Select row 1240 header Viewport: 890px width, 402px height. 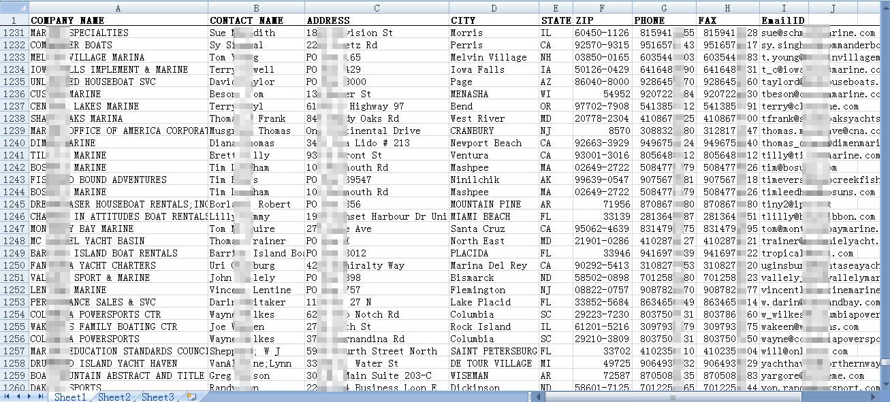pos(14,143)
